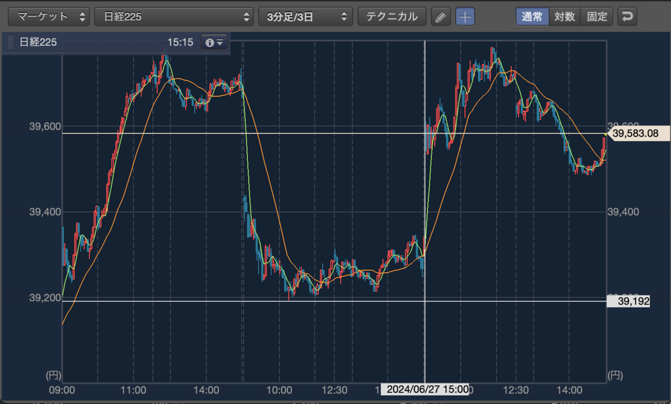Image resolution: width=671 pixels, height=404 pixels.
Task: Open the マーケット category dropdown
Action: point(49,16)
